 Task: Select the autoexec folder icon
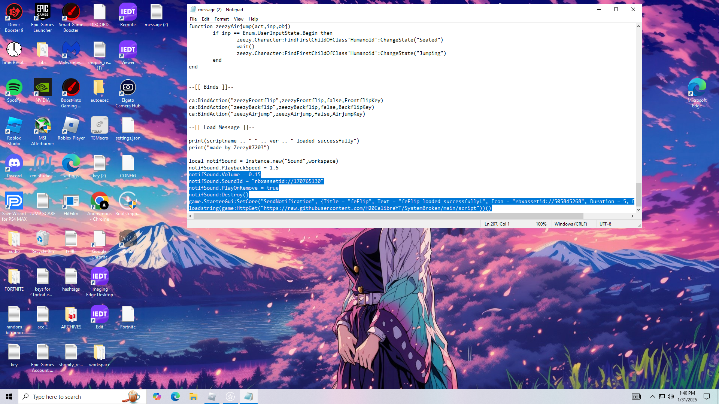click(100, 91)
